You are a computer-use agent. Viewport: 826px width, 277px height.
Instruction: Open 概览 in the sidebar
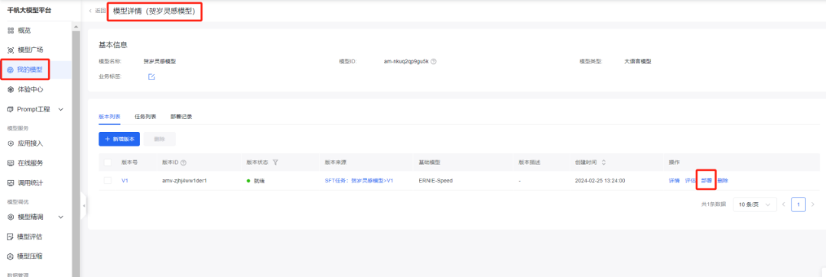tap(24, 31)
